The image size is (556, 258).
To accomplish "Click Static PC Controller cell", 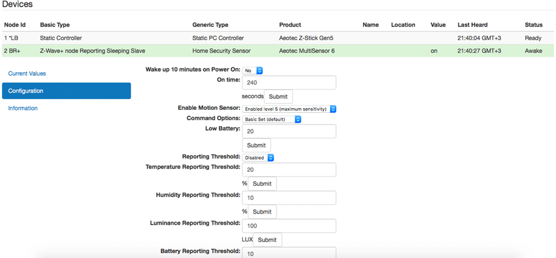I will [218, 38].
